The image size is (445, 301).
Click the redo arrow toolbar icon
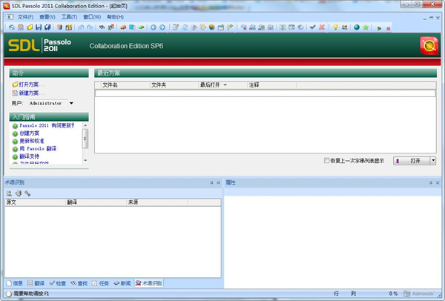tap(90, 27)
